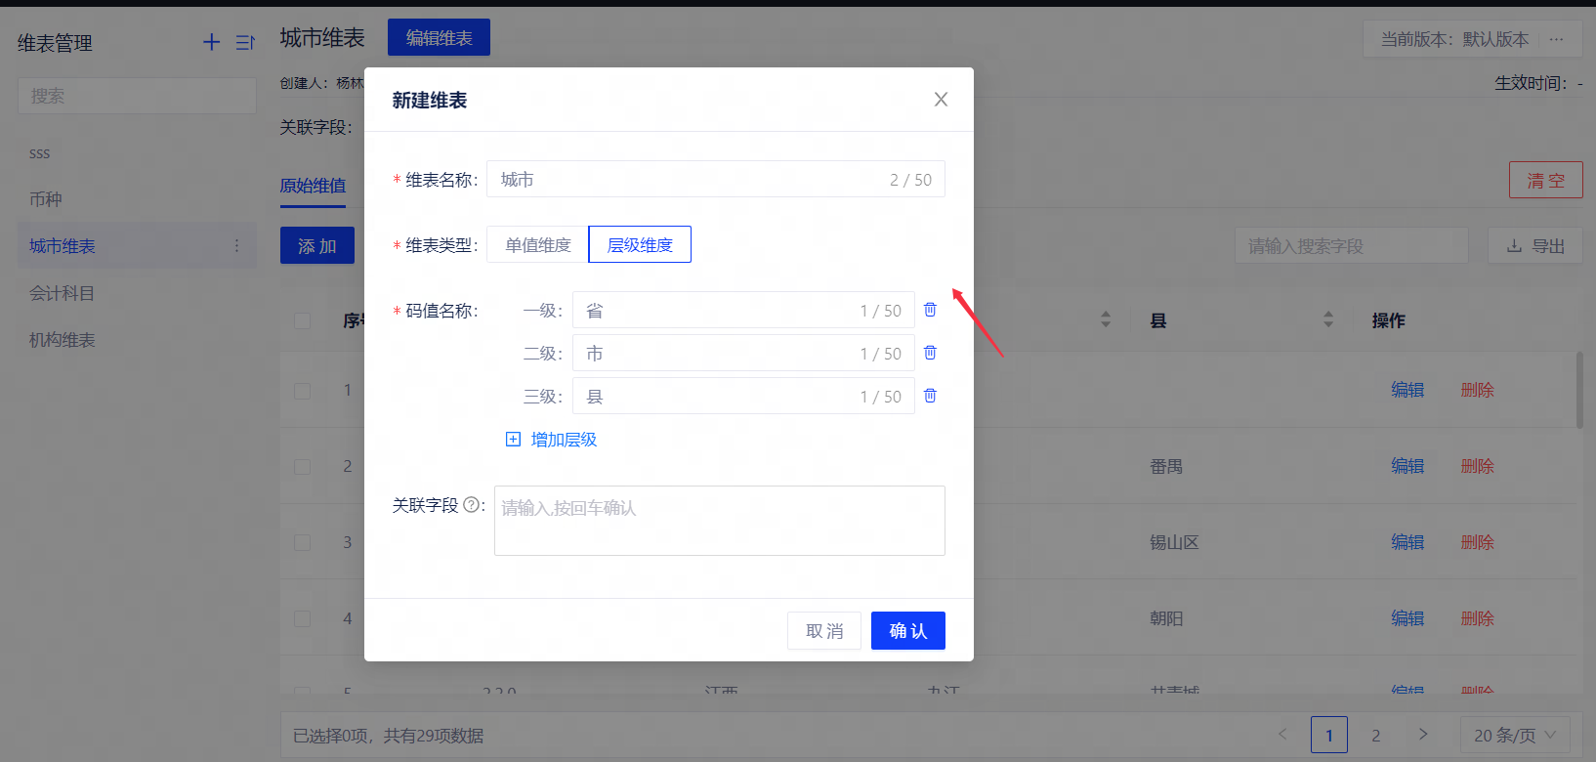
Task: Collapse the sidebar using the menu icon
Action: click(245, 42)
